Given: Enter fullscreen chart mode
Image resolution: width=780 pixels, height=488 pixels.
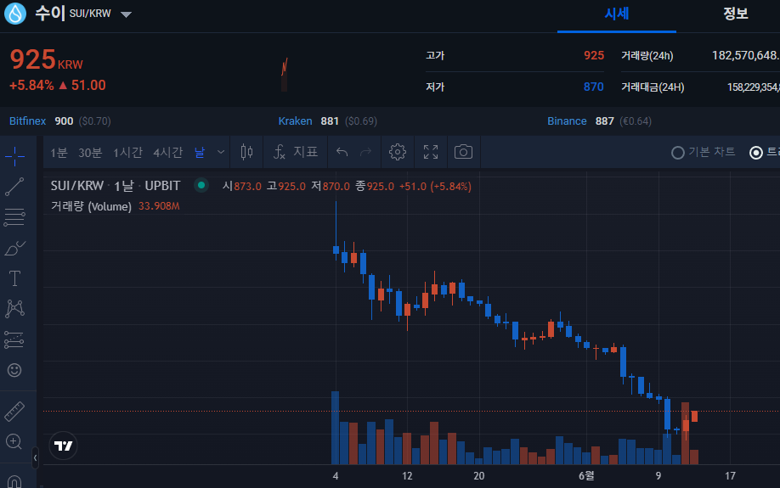Looking at the screenshot, I should click(431, 152).
